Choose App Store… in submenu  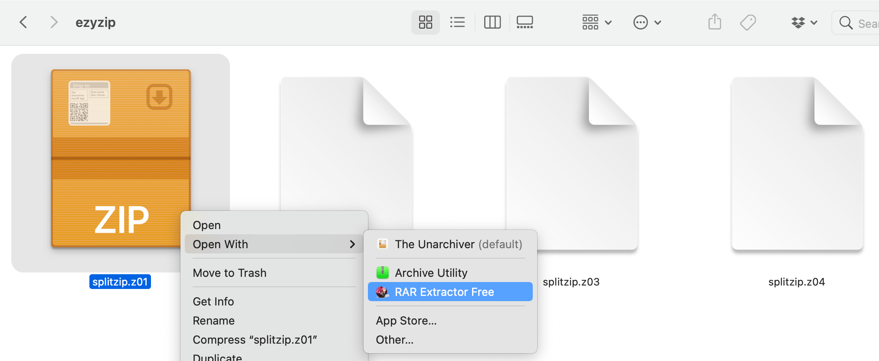450,321
